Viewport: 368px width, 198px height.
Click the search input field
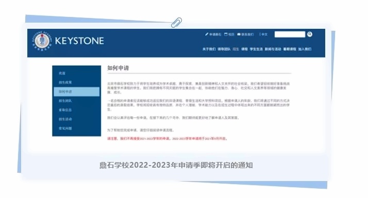290,34
